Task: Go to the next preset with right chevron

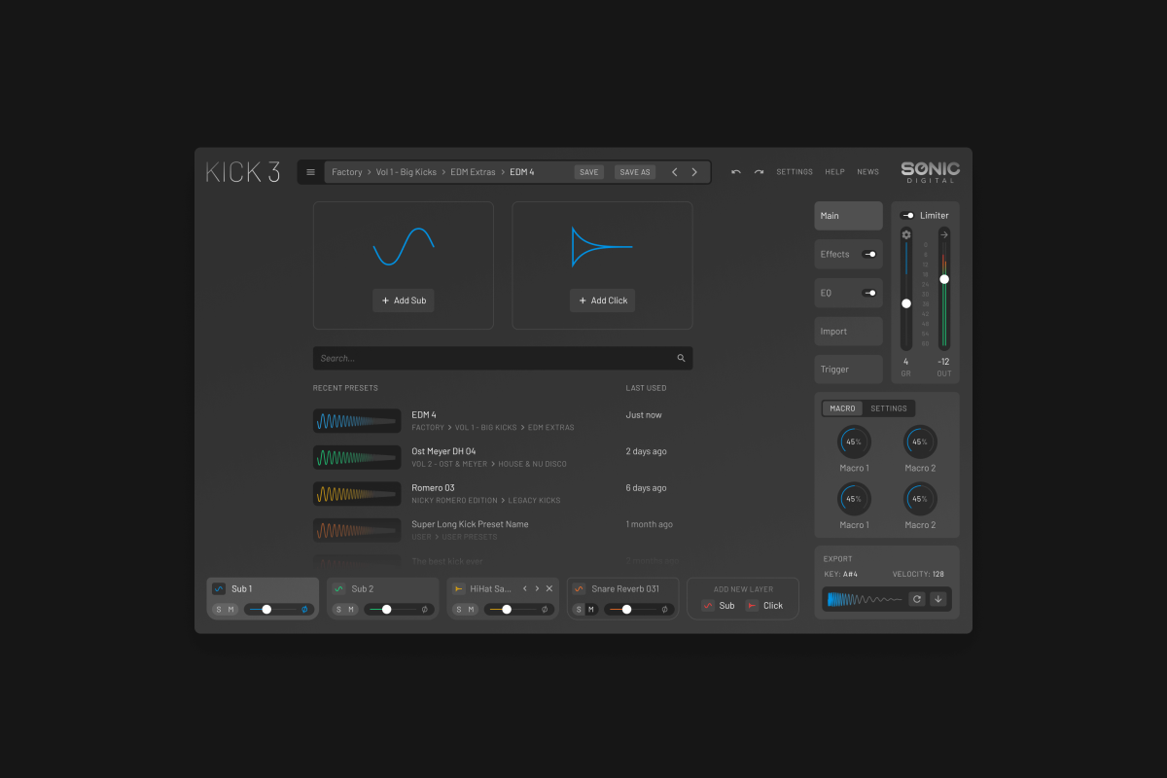Action: 694,172
